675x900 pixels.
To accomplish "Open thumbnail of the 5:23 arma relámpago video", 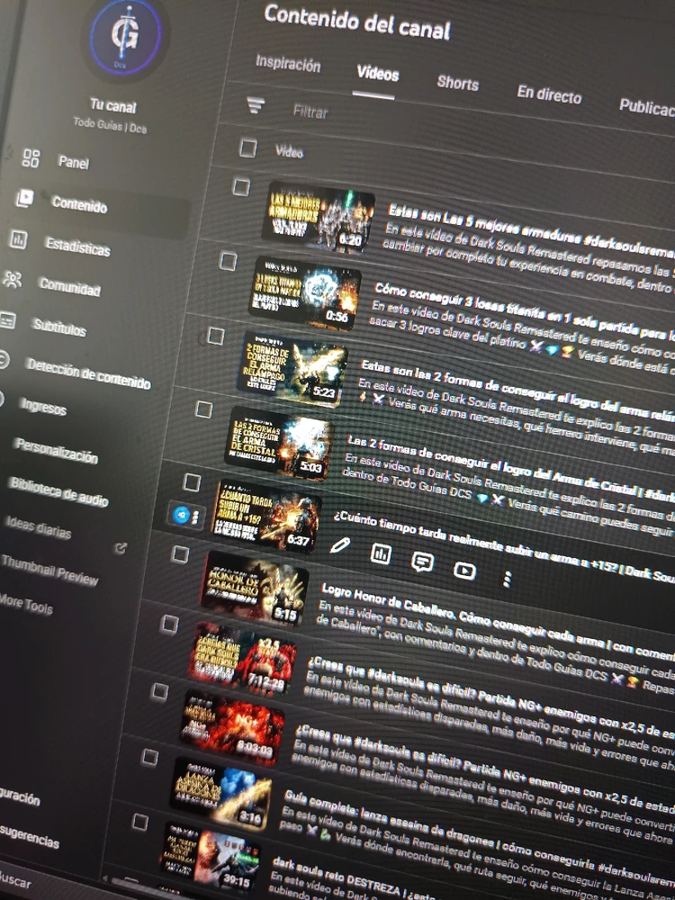I will click(x=292, y=368).
